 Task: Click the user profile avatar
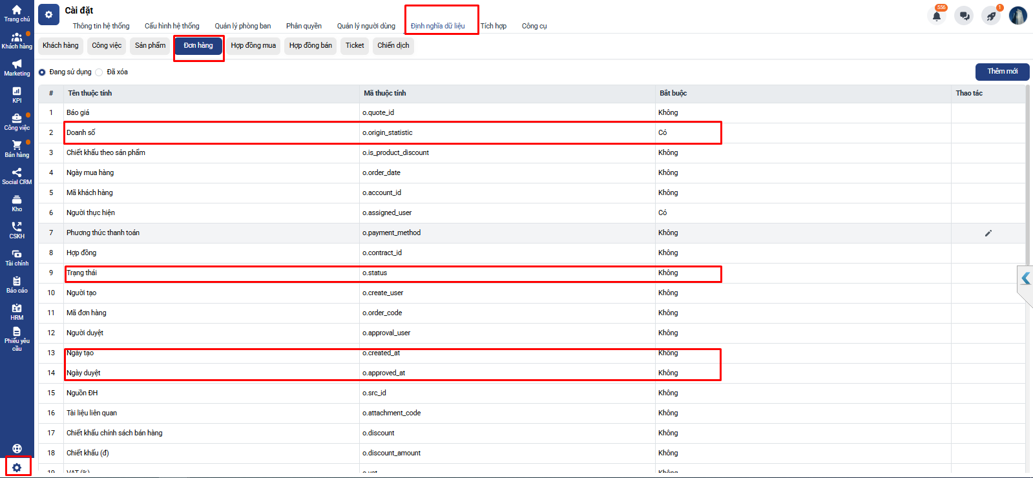[x=1017, y=16]
